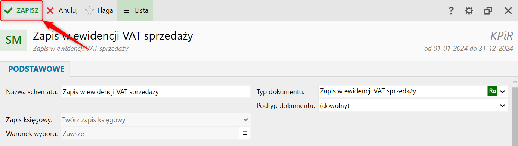This screenshot has height=146, width=518.
Task: Click the Flaga star icon
Action: [89, 10]
